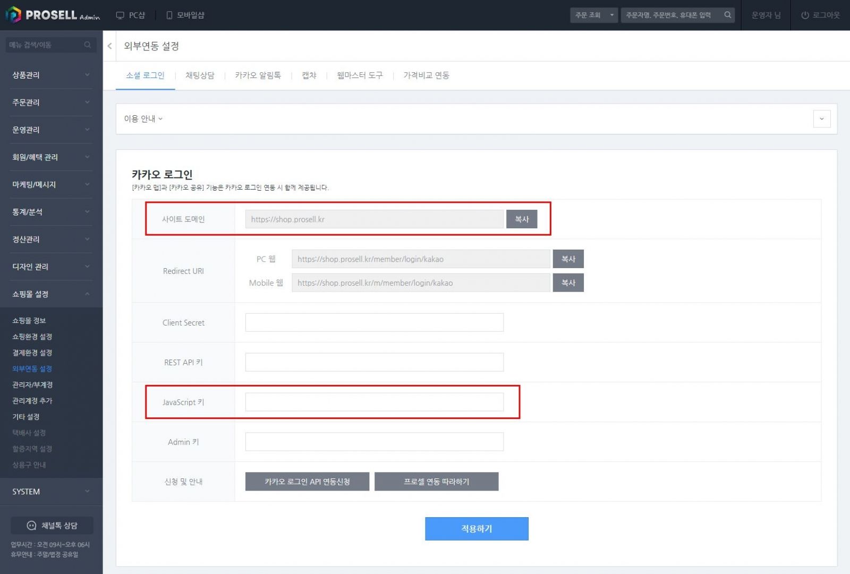This screenshot has width=850, height=574.
Task: Open 쇼핑몰 정보 submenu
Action: (x=29, y=321)
